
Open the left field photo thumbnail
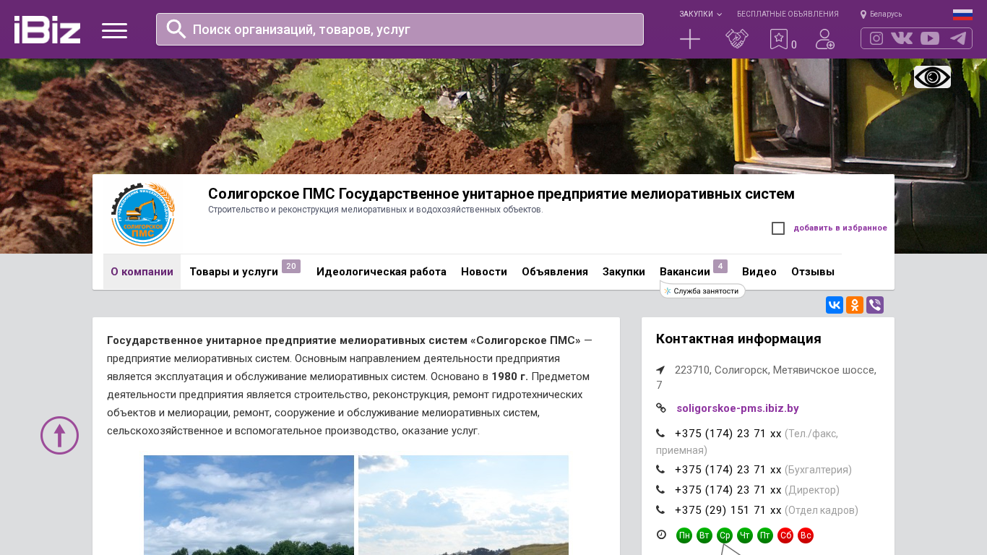click(x=249, y=505)
